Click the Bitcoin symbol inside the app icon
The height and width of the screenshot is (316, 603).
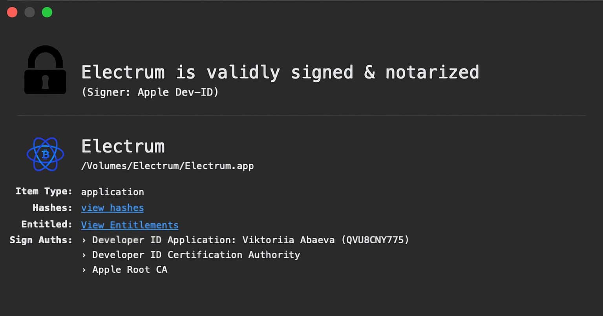click(x=45, y=154)
